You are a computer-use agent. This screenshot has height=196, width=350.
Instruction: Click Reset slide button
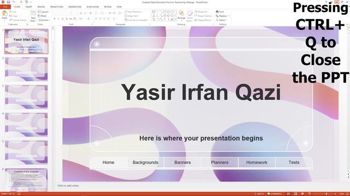pyautogui.click(x=42, y=16)
